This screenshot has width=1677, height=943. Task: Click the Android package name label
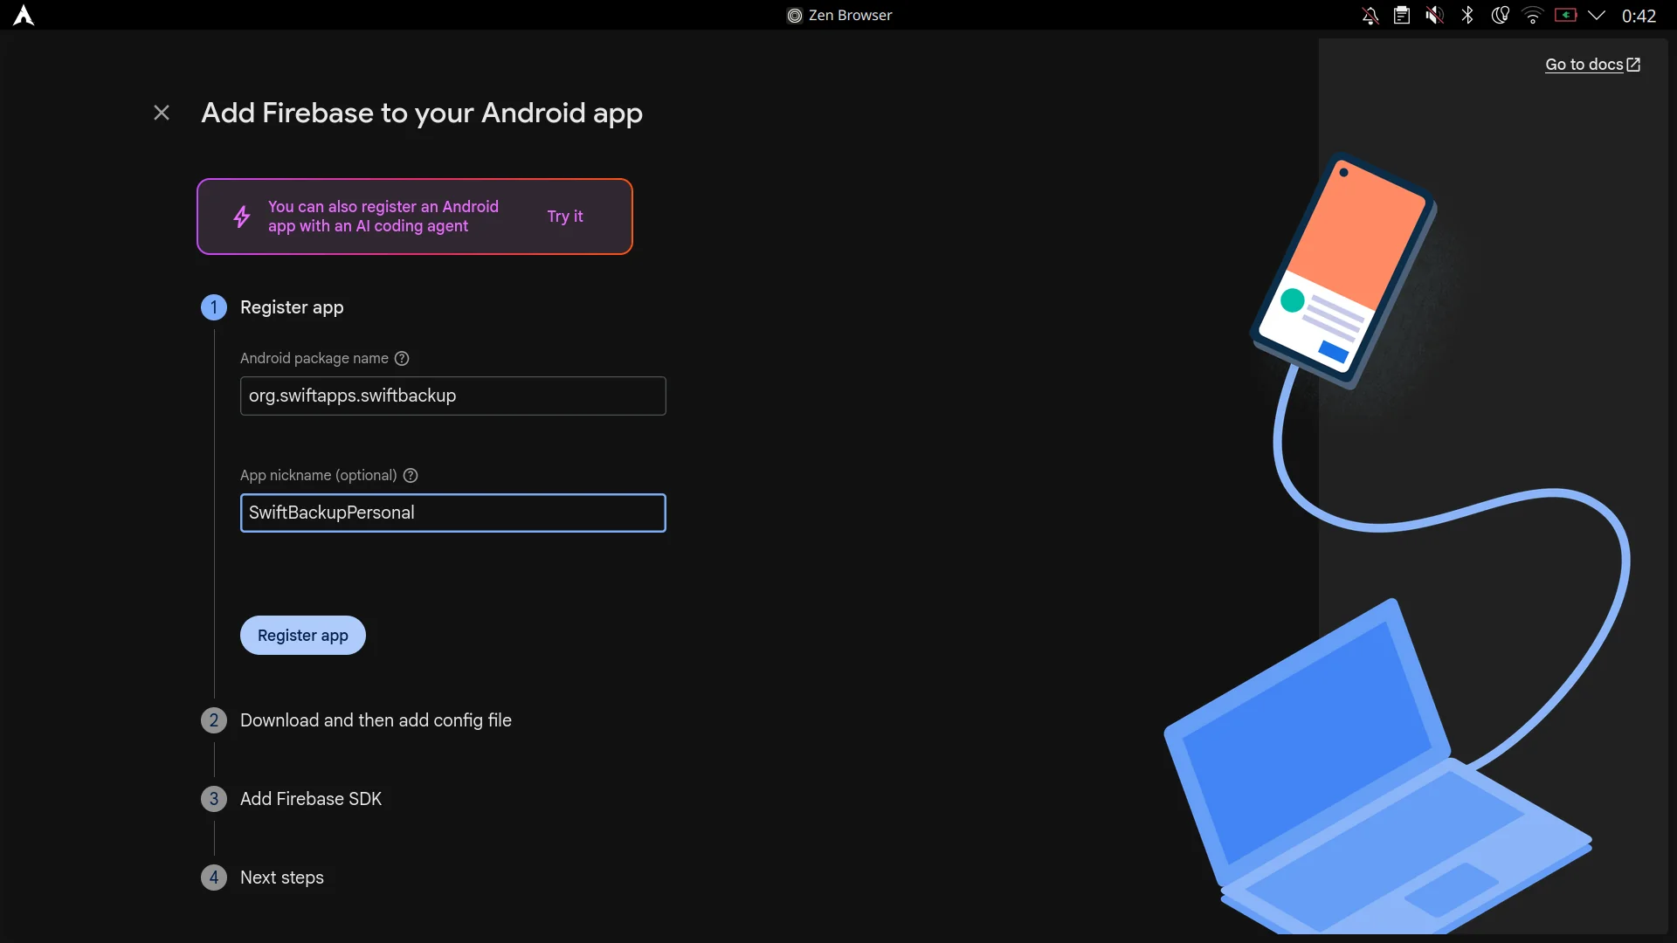coord(314,358)
